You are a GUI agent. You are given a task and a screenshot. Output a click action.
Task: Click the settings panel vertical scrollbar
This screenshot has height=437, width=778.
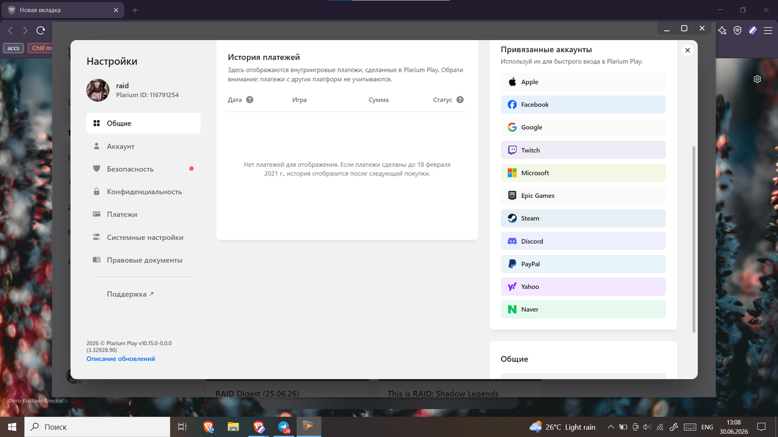(x=694, y=239)
